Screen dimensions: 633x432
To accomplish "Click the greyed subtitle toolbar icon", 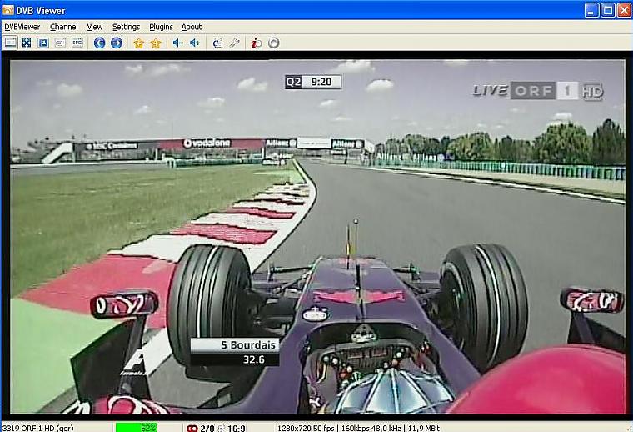I will (60, 43).
